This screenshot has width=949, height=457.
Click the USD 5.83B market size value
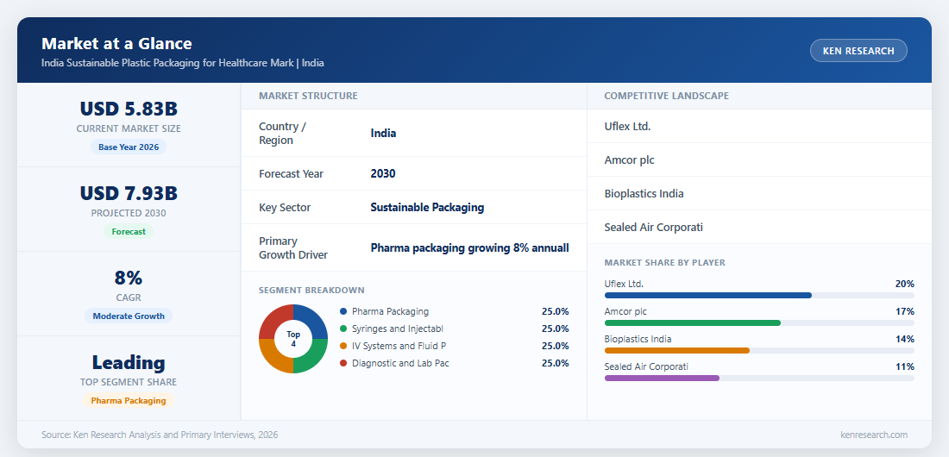(x=129, y=109)
